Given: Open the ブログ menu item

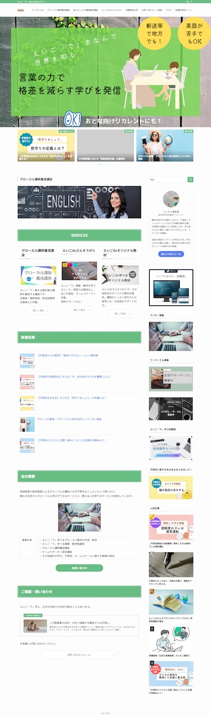Looking at the screenshot, I should [x=168, y=10].
